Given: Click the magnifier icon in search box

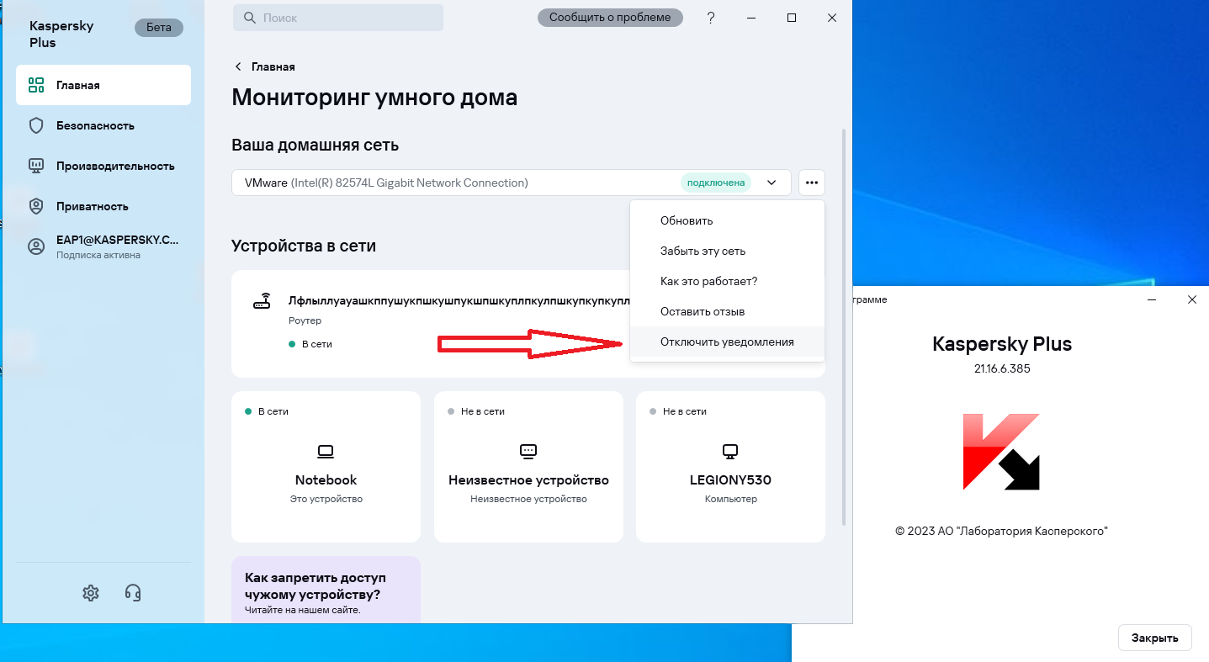Looking at the screenshot, I should point(250,18).
